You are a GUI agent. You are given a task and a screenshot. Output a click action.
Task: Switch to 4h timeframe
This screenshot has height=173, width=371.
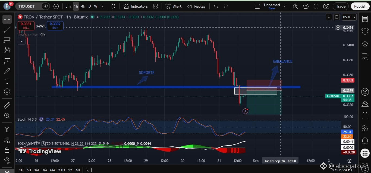83,6
